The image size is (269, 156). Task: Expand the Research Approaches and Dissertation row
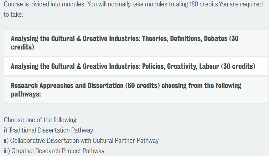click(135, 90)
